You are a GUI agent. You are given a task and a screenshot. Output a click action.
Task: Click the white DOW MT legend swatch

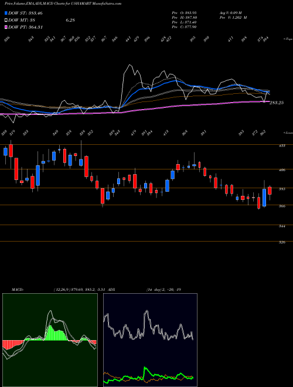pyautogui.click(x=6, y=21)
